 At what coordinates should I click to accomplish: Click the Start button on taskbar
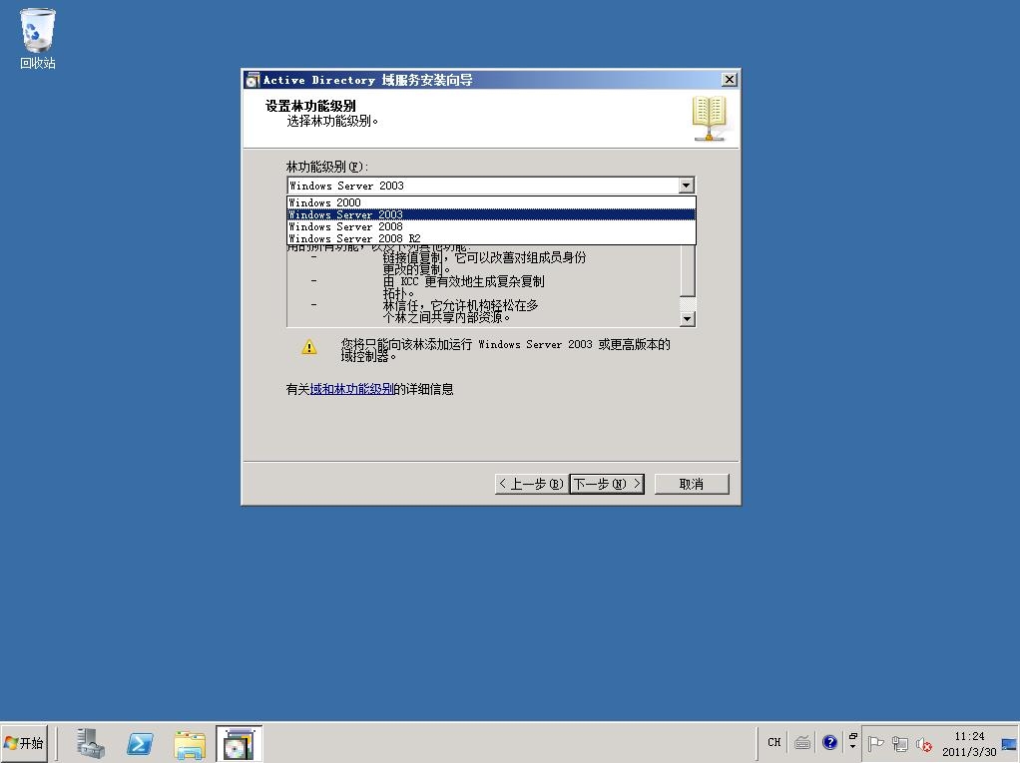24,743
